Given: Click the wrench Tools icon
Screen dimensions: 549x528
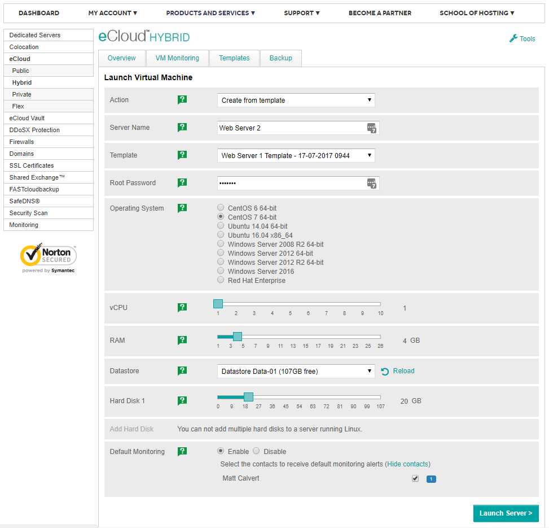Looking at the screenshot, I should point(513,38).
